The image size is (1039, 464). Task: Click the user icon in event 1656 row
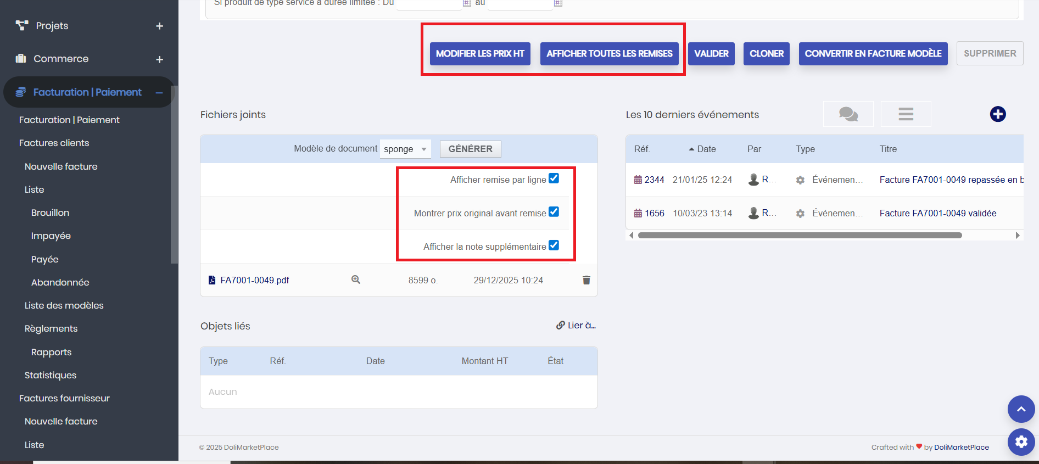tap(753, 213)
